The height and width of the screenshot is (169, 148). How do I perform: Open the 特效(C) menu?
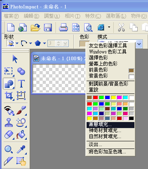pos(93,16)
